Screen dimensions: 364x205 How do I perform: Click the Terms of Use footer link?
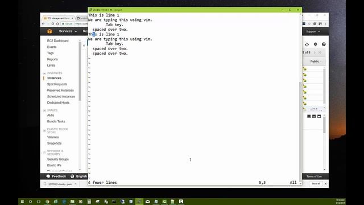(x=314, y=177)
